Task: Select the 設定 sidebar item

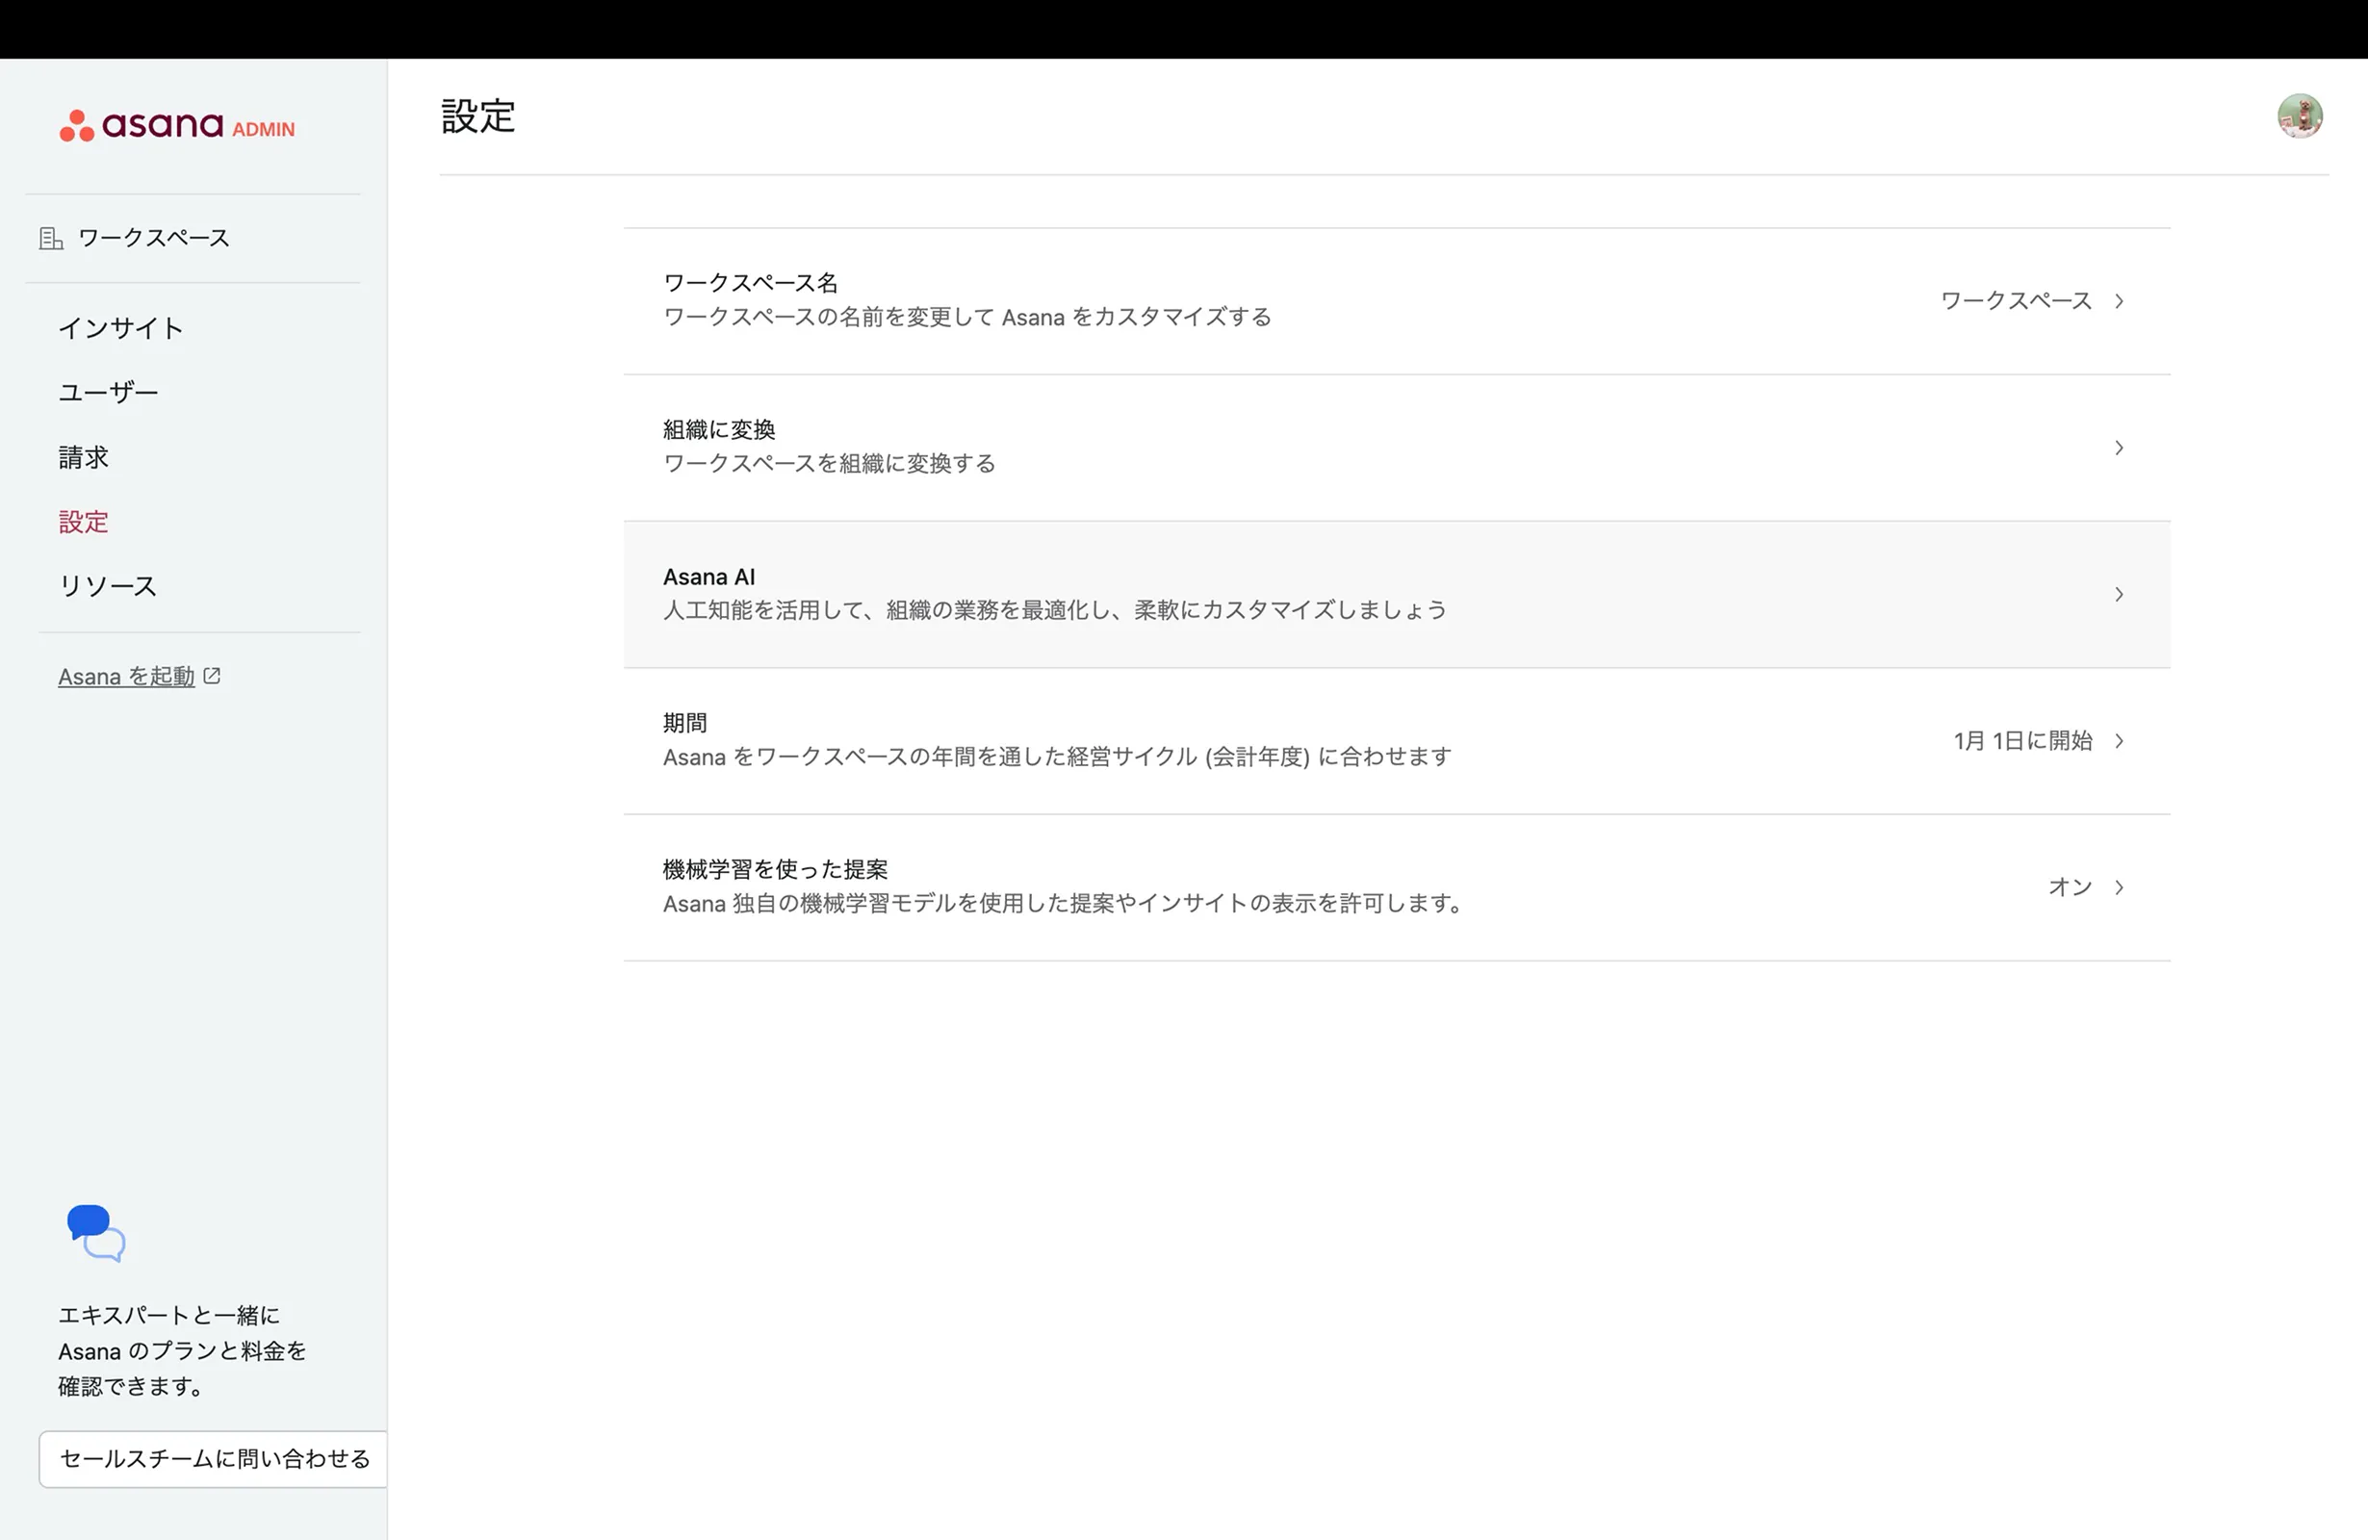Action: 84,522
